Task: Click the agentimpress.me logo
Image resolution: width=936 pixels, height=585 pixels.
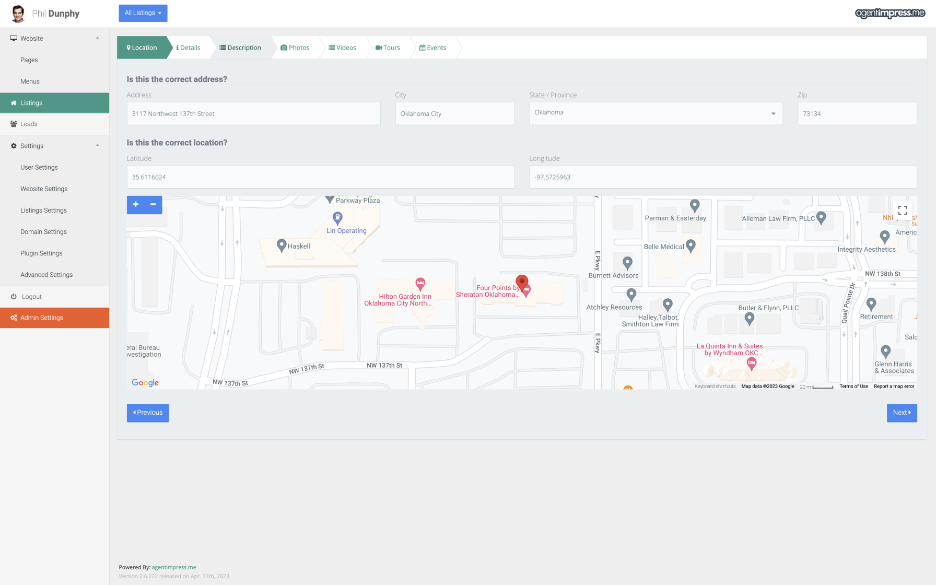Action: (890, 13)
